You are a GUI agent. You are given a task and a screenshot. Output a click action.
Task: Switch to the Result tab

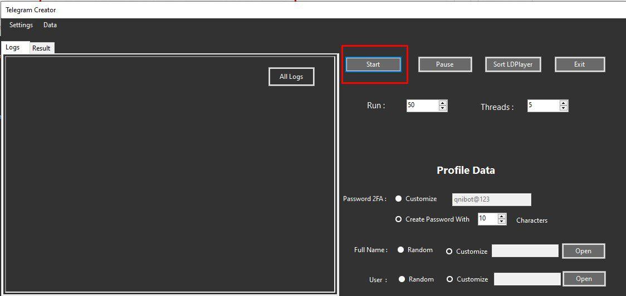[x=41, y=48]
